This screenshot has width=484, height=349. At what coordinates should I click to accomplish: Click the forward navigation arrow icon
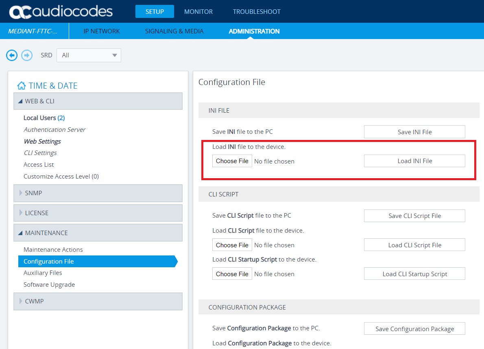(27, 55)
